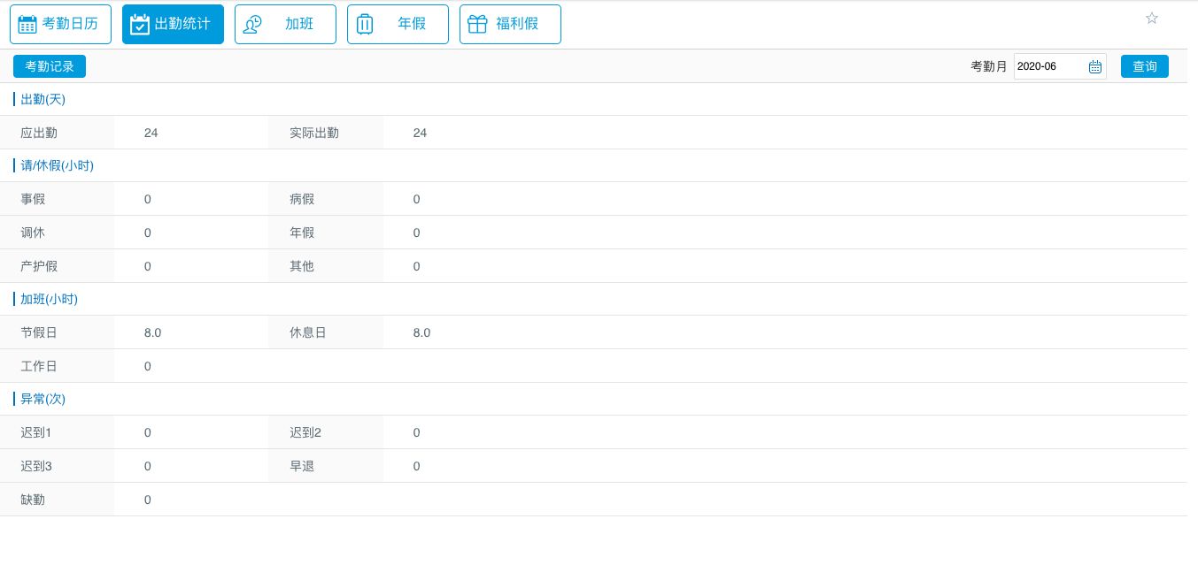
Task: Click the luggage icon for 年假
Action: pos(365,25)
